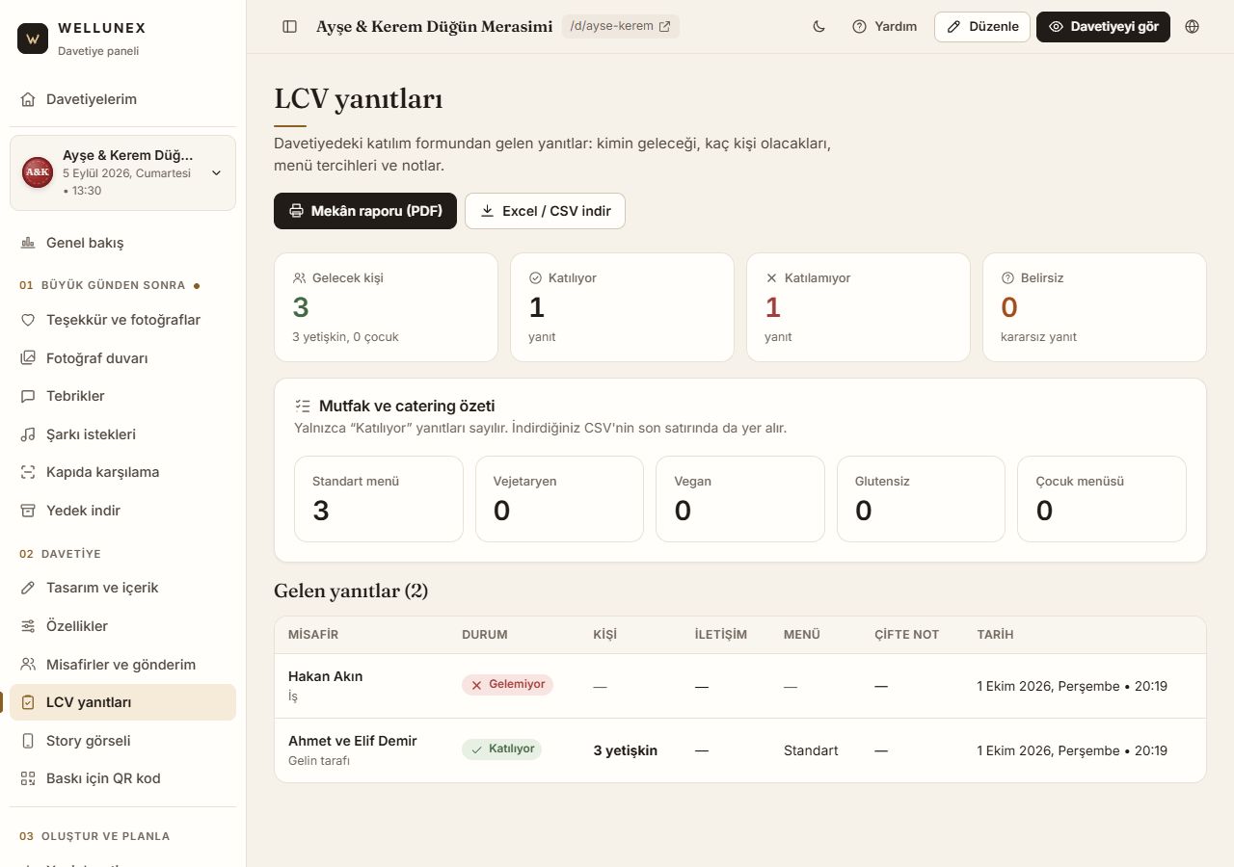Click the Misafirler ve gönderim people icon
Viewport: 1234px width, 867px height.
click(28, 665)
